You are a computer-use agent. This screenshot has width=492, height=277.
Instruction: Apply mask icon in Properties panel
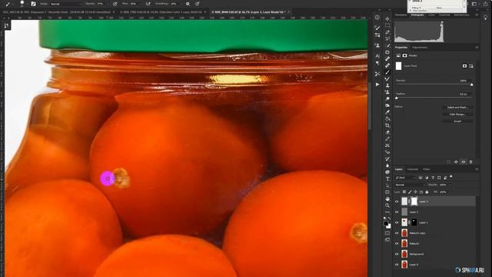tap(456, 162)
